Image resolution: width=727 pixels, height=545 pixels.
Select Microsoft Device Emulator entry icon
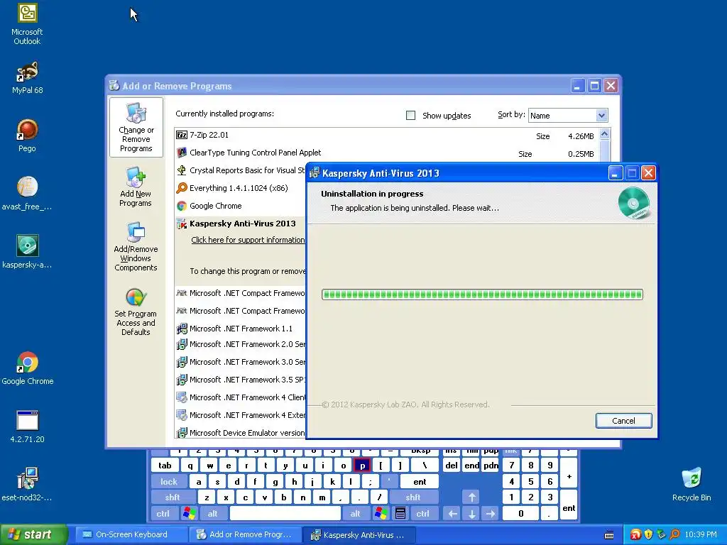tap(182, 433)
